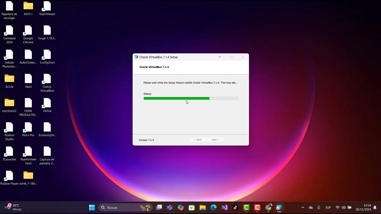Select the Google Chrome desktop shortcut

click(28, 34)
